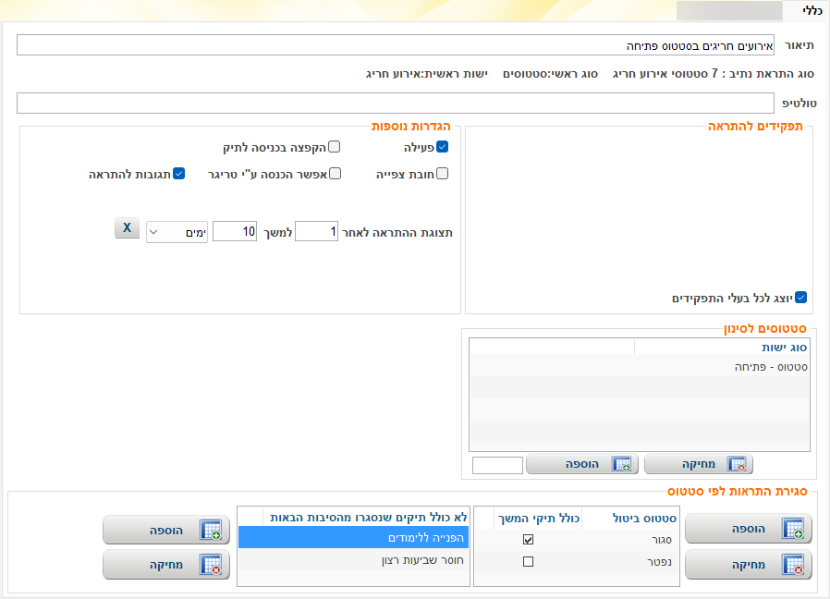The width and height of the screenshot is (830, 599).
Task: Toggle the תגובות להתראה checkbox
Action: 179,173
